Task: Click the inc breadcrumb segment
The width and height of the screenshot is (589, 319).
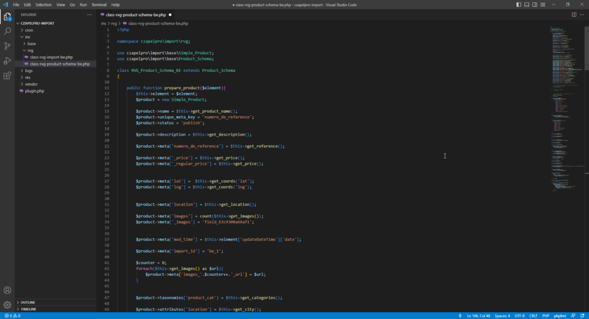Action: (x=104, y=23)
